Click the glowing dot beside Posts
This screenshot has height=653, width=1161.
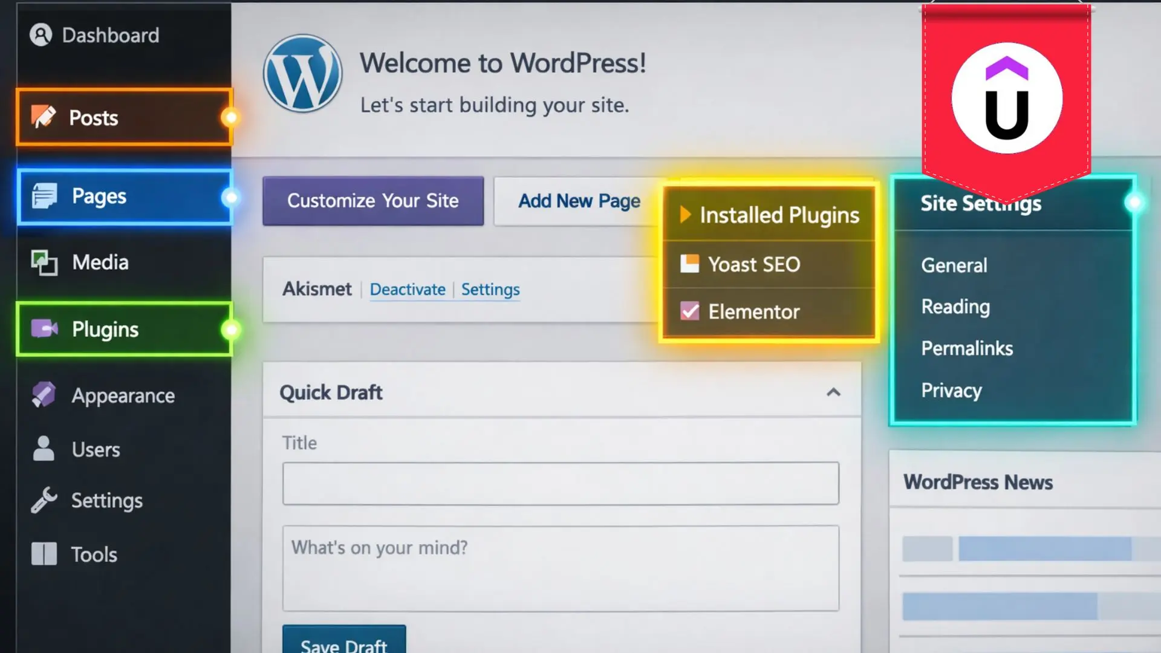pyautogui.click(x=230, y=117)
